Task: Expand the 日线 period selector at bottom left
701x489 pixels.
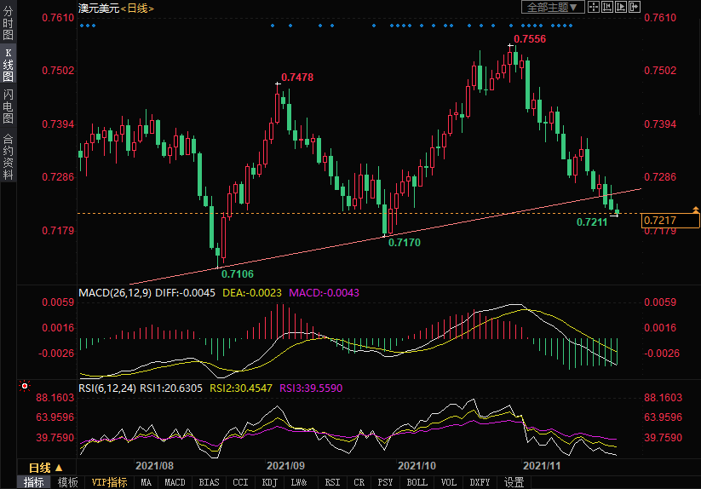Action: tap(46, 468)
